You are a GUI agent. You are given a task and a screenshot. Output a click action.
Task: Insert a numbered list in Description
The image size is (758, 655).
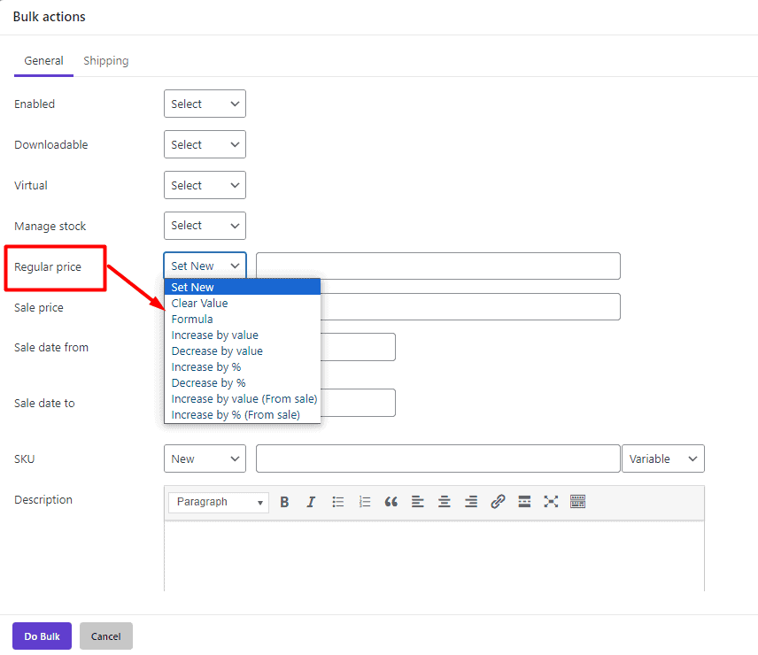[x=364, y=501]
